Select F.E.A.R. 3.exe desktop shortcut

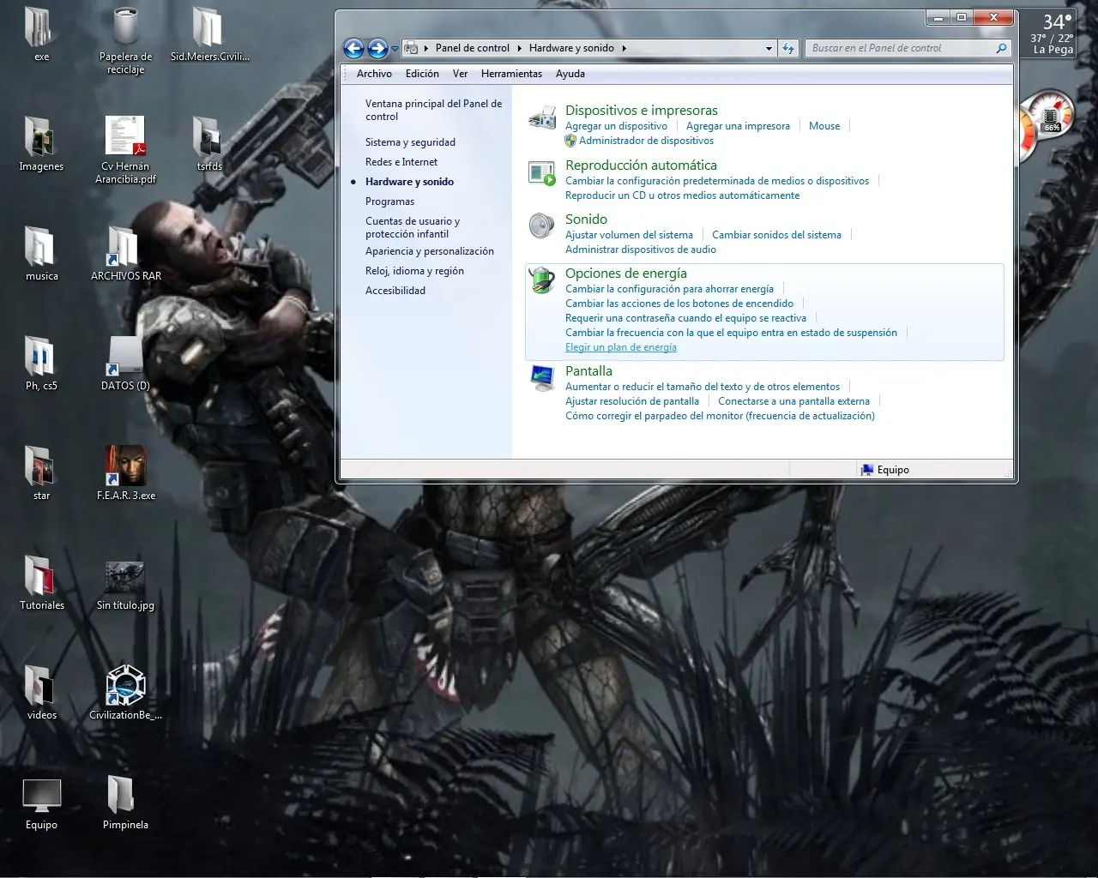[125, 473]
